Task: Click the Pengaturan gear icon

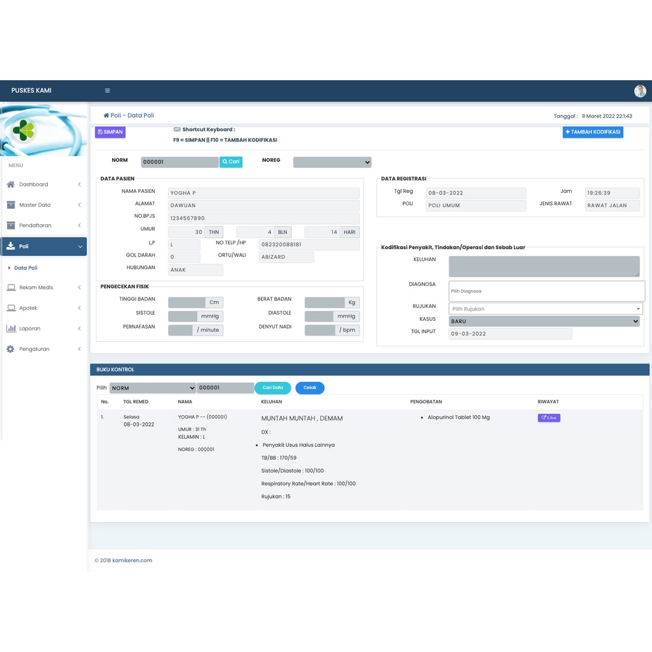Action: pyautogui.click(x=11, y=349)
